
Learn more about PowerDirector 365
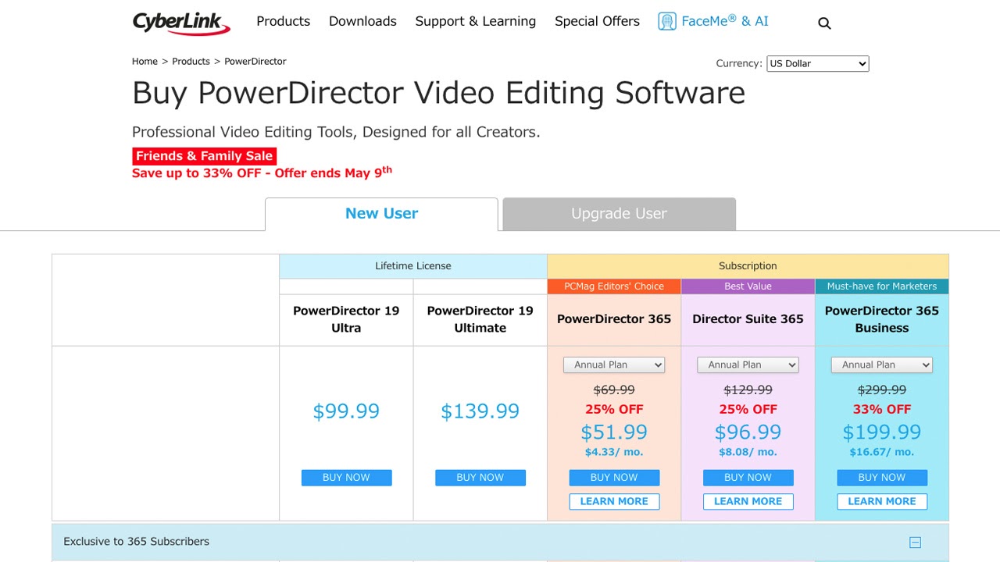click(x=614, y=502)
